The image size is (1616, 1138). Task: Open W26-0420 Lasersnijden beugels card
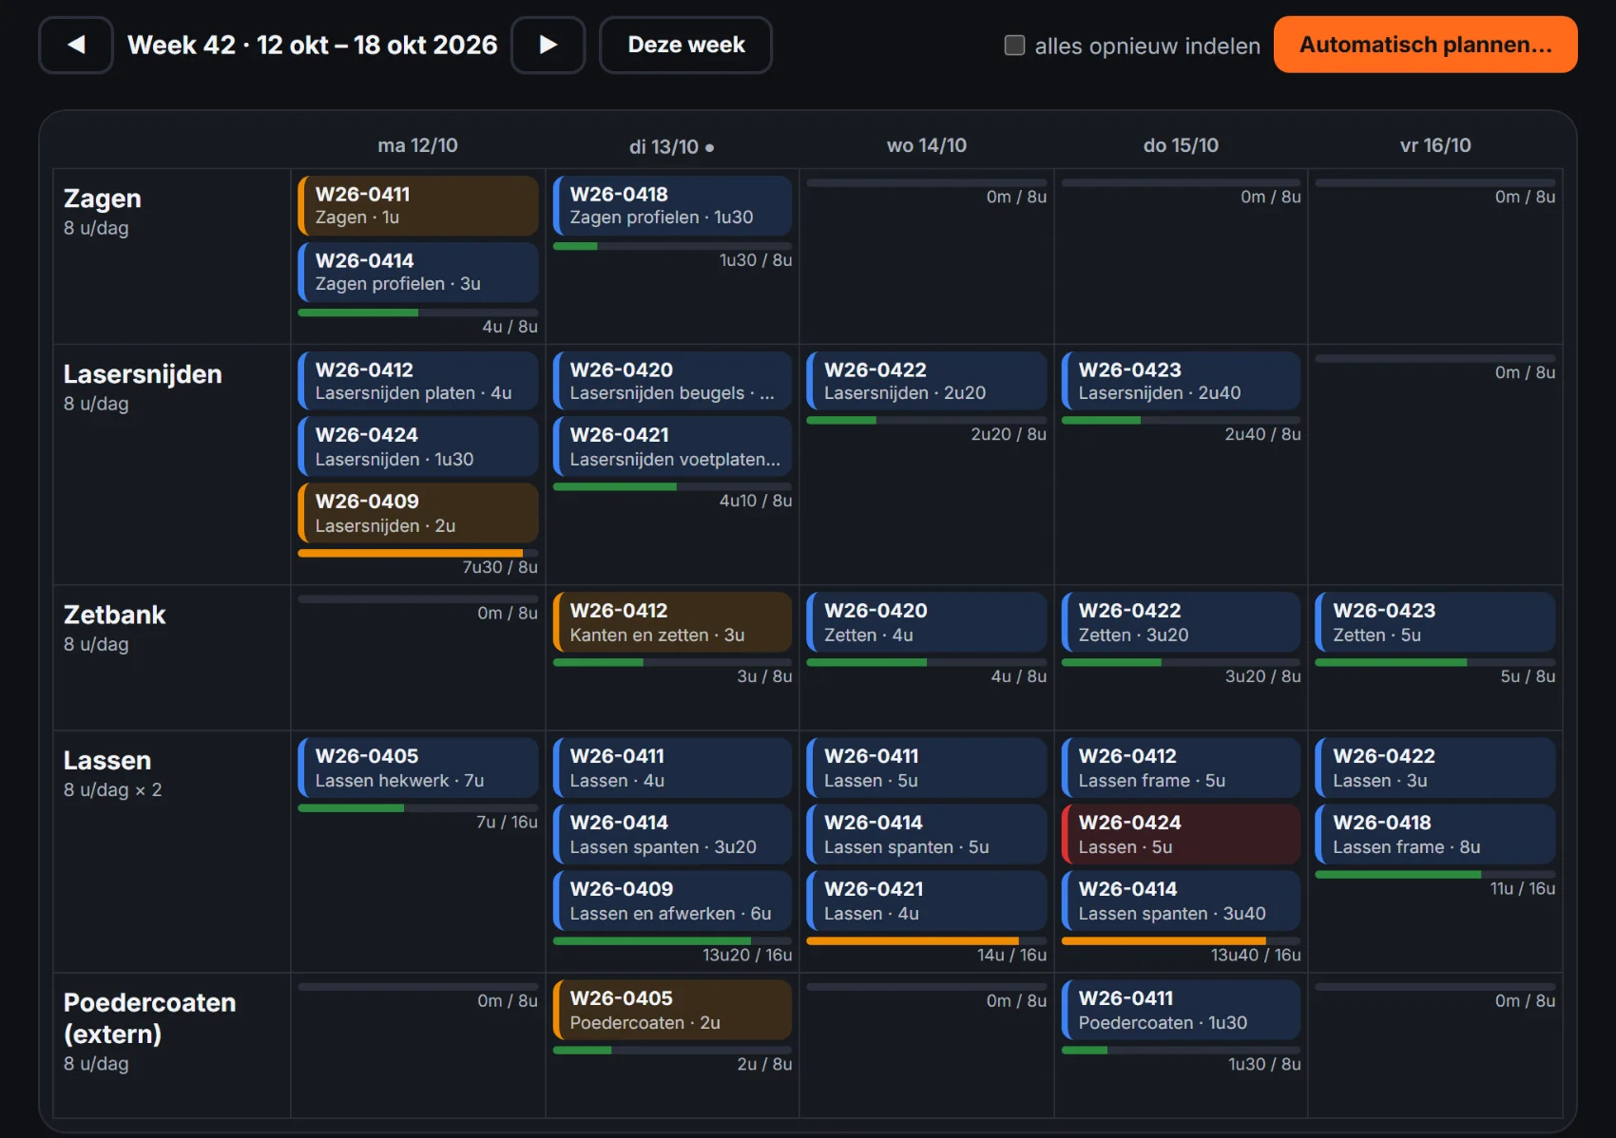pyautogui.click(x=672, y=381)
